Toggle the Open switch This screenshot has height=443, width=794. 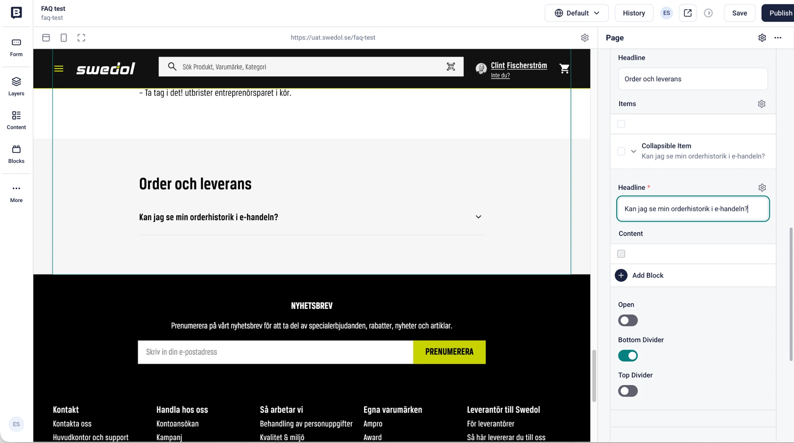pos(628,320)
